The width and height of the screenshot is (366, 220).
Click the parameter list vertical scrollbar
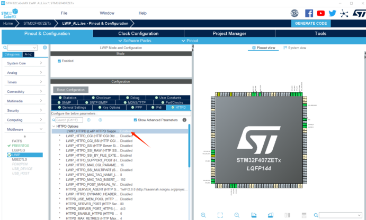pyautogui.click(x=189, y=146)
